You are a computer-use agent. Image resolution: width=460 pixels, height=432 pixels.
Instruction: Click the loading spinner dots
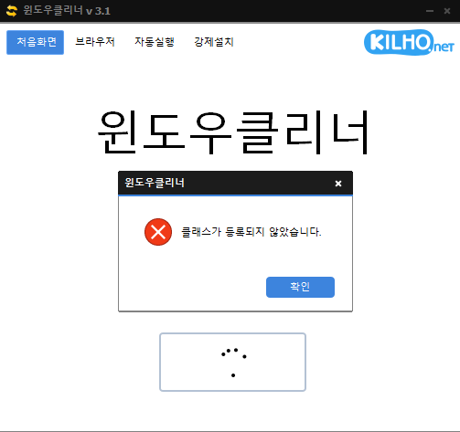[x=234, y=363]
